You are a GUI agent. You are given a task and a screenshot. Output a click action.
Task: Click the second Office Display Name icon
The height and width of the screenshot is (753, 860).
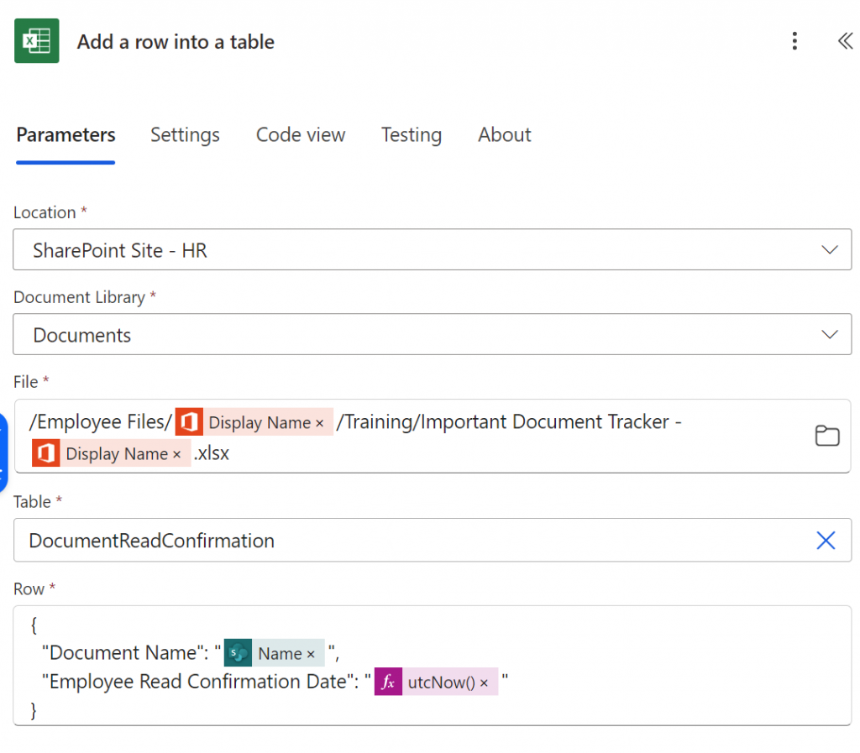tap(46, 453)
